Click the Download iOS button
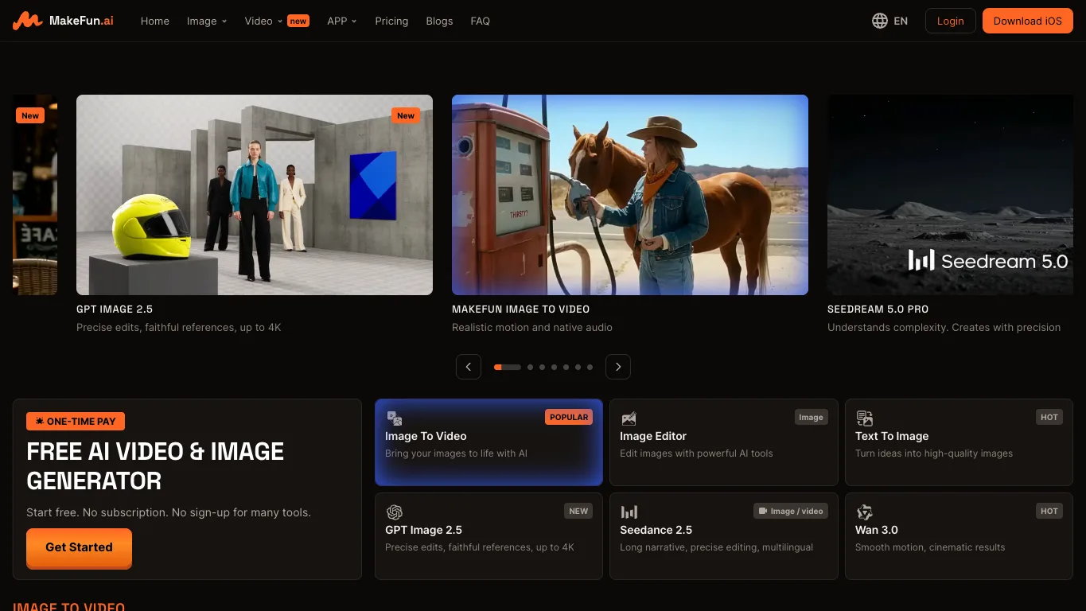The height and width of the screenshot is (611, 1086). tap(1027, 21)
